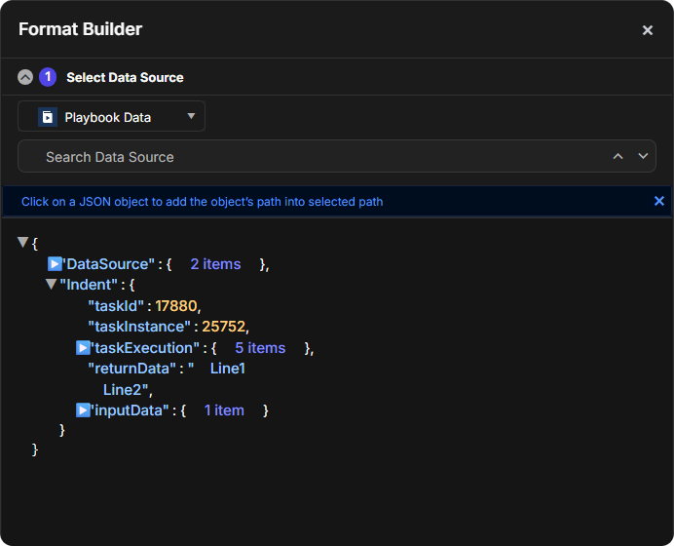Collapse the root JSON object

tap(22, 242)
